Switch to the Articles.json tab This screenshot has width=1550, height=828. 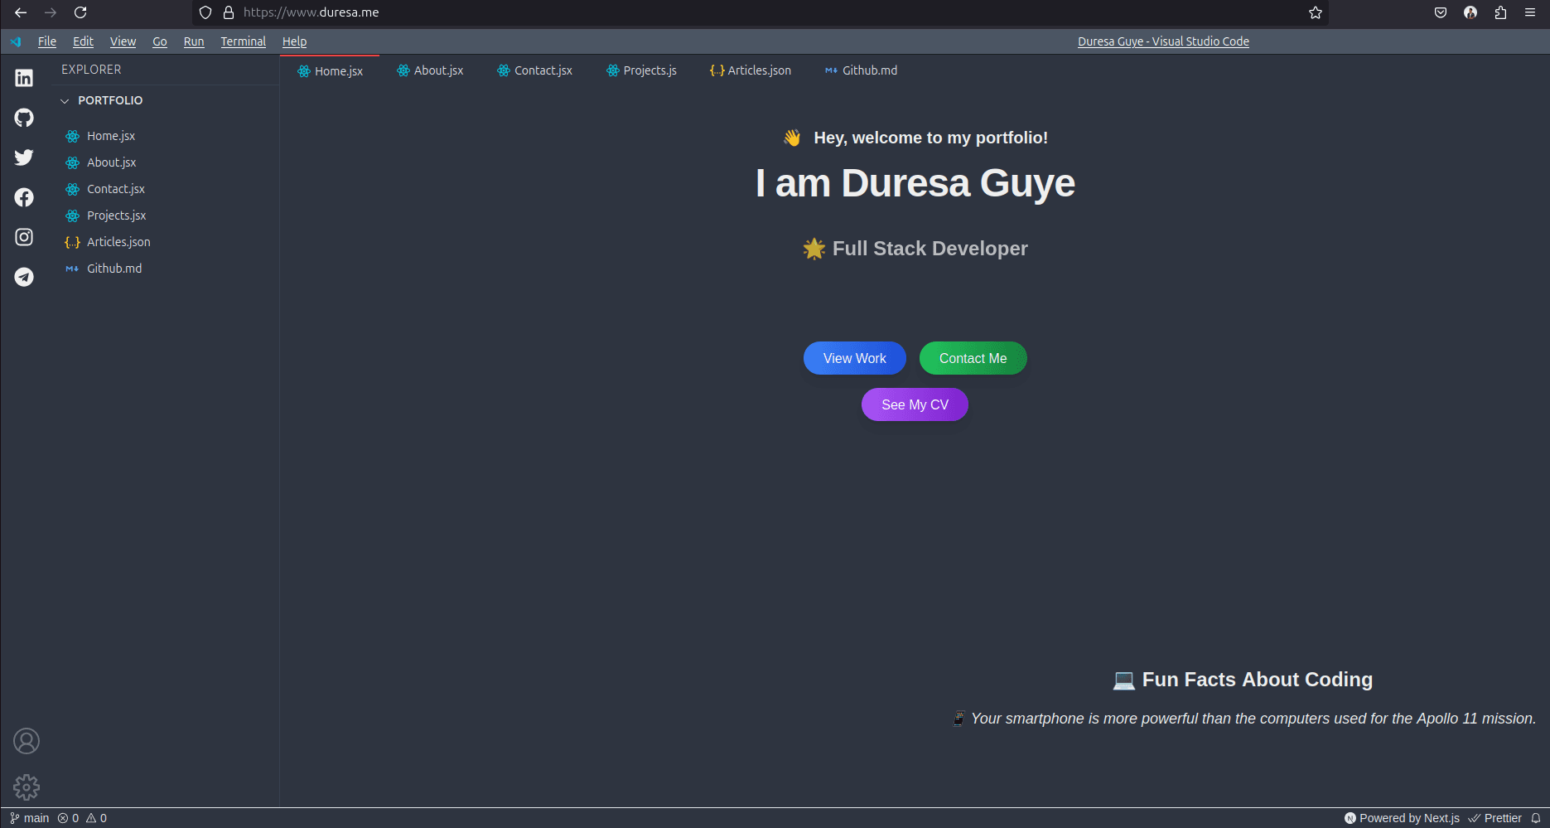point(751,70)
